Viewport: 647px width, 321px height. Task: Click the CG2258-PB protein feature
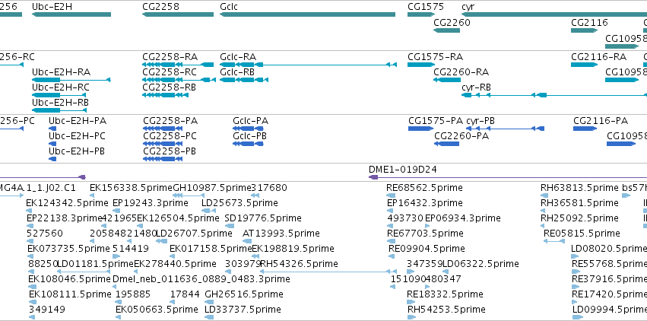[x=163, y=159]
